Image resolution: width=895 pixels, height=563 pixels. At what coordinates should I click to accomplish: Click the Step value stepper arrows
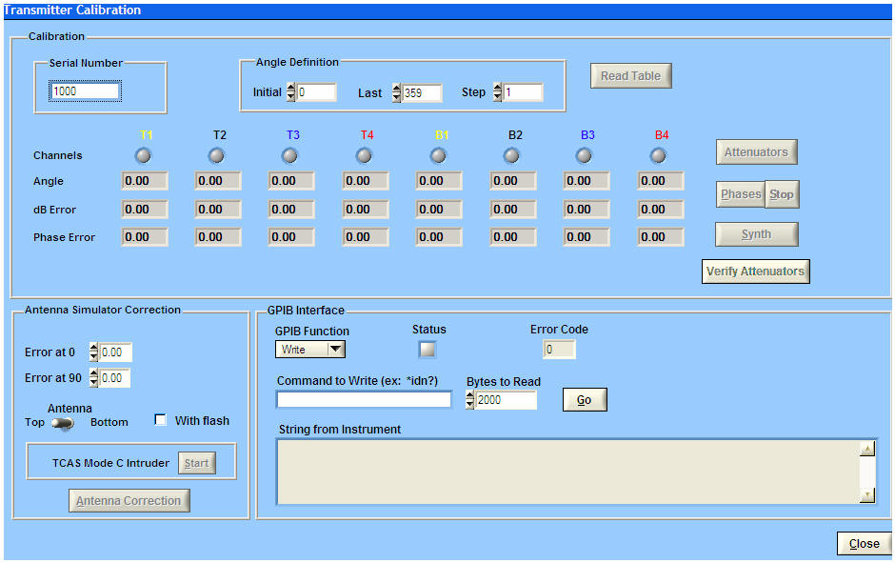497,92
